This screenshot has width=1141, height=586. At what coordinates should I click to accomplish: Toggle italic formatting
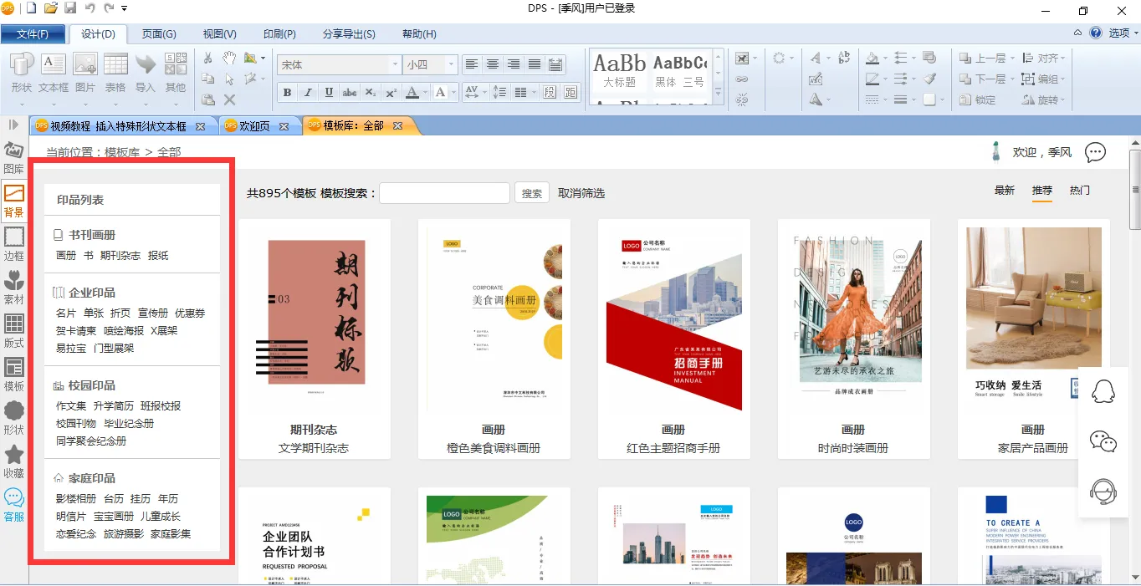[x=308, y=92]
